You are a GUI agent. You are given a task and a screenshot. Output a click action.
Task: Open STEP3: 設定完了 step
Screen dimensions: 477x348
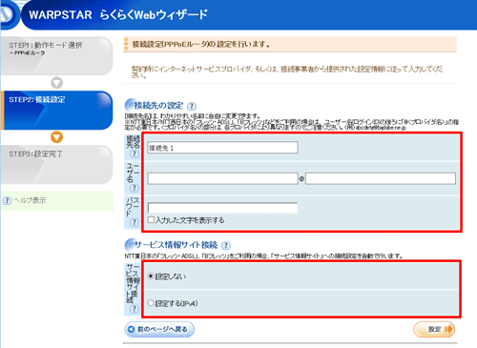coord(56,165)
